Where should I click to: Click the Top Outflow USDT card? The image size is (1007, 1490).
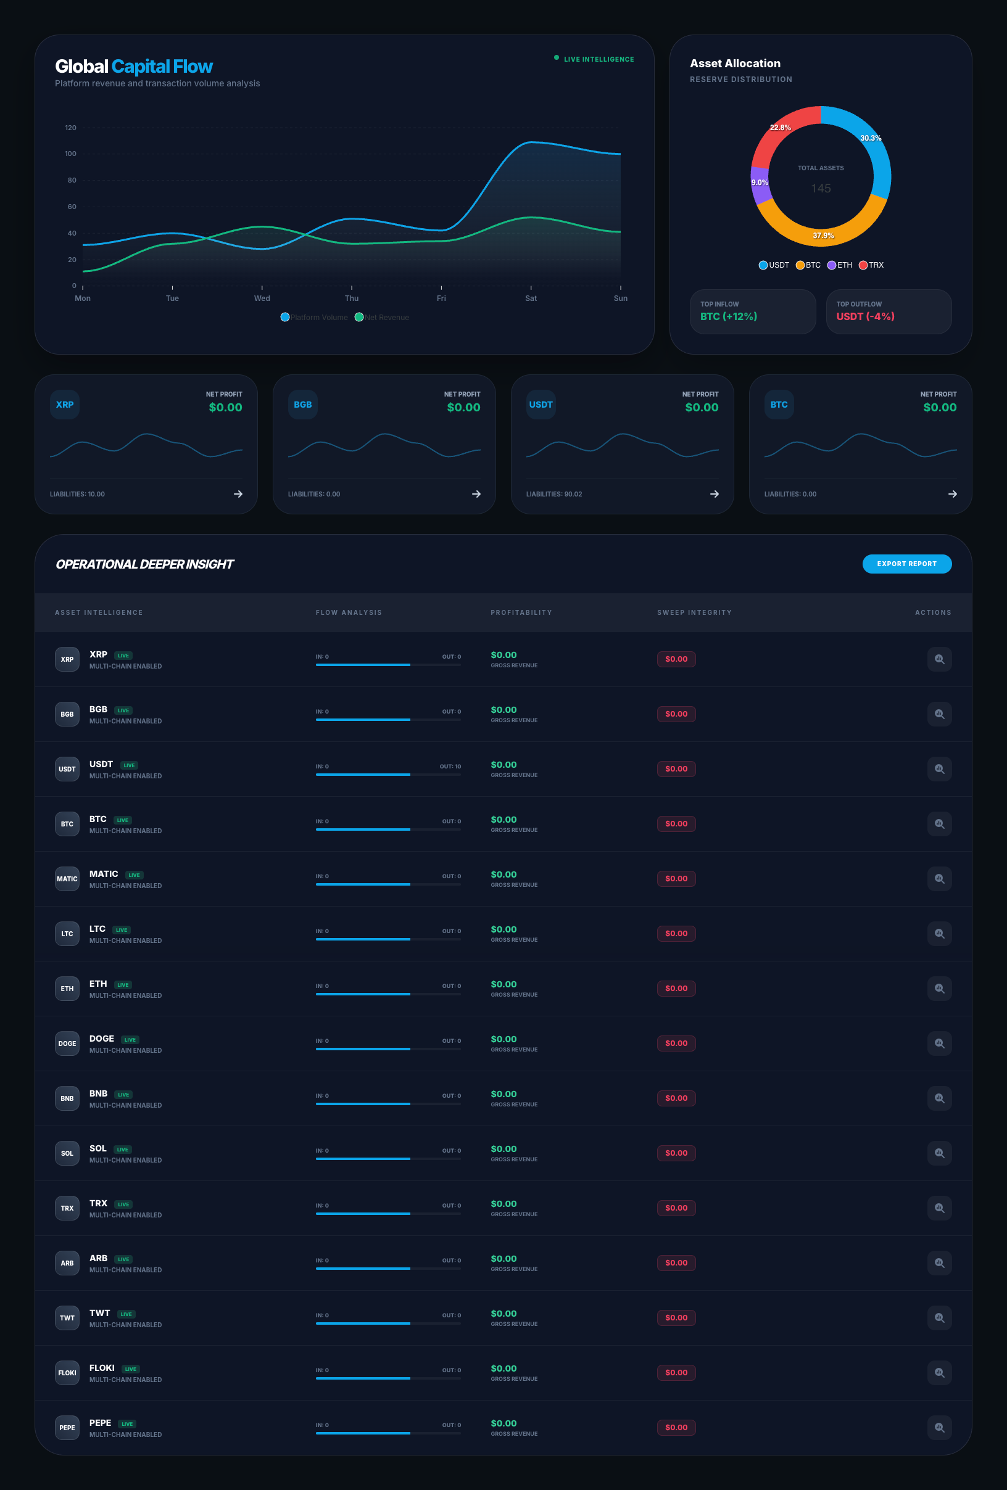click(x=889, y=311)
